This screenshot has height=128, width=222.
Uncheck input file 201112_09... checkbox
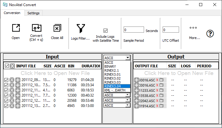(6, 80)
